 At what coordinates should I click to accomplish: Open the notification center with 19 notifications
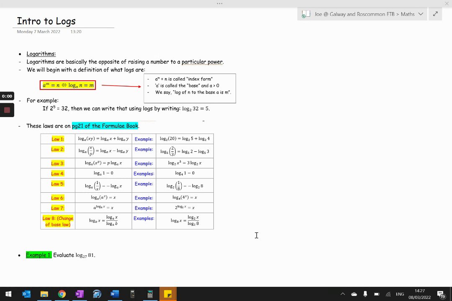pyautogui.click(x=441, y=294)
